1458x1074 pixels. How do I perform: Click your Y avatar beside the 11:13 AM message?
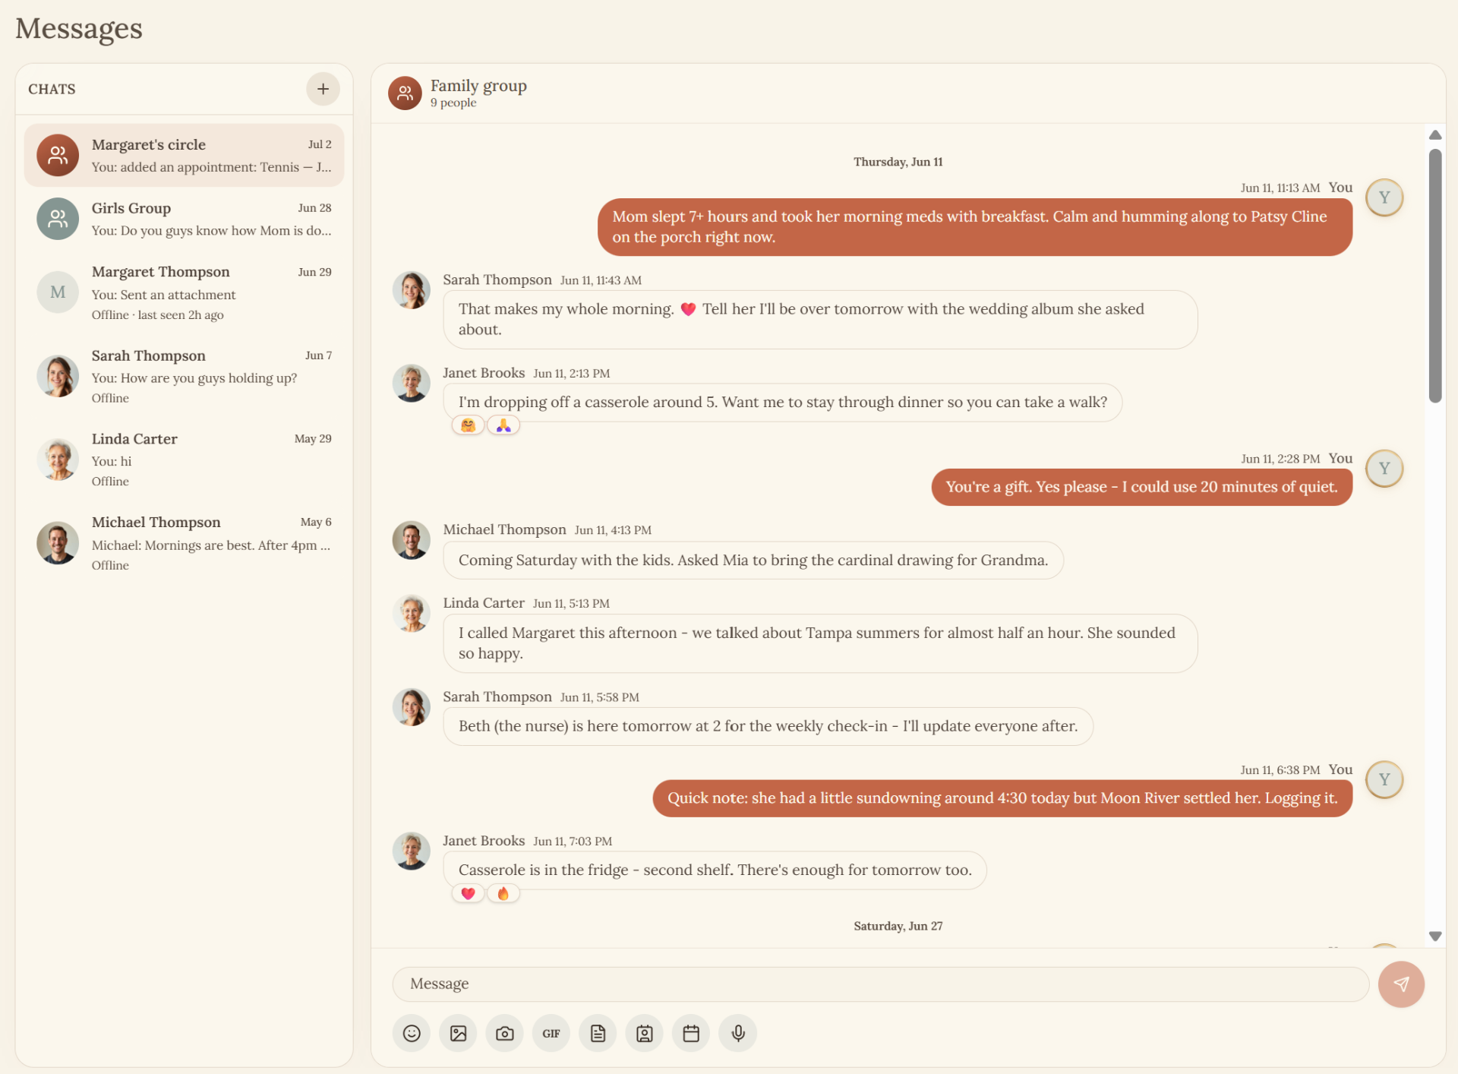pyautogui.click(x=1384, y=197)
